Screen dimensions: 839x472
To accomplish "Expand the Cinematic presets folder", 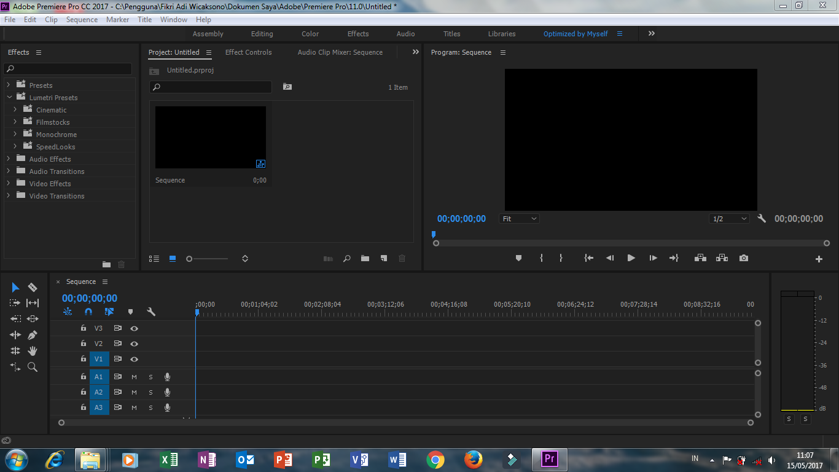I will coord(15,110).
